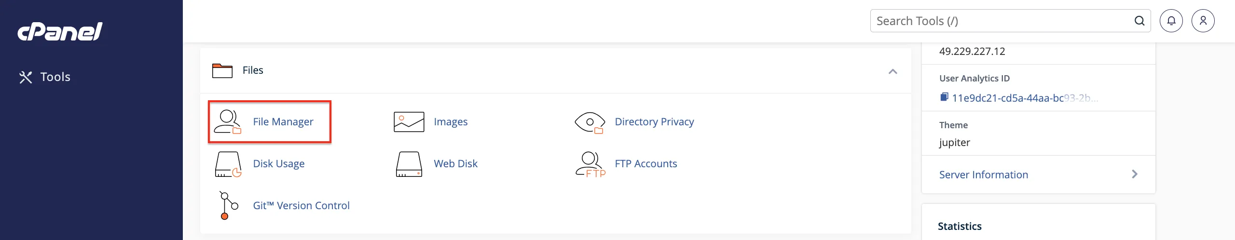Open the user account avatar icon
The image size is (1235, 240).
coord(1203,21)
